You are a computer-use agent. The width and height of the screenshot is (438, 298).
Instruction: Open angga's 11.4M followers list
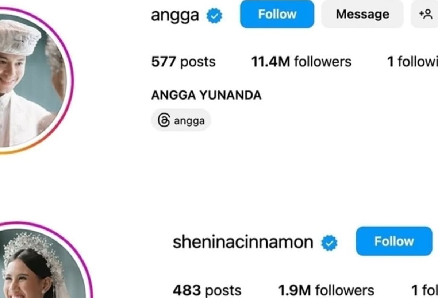(x=301, y=62)
